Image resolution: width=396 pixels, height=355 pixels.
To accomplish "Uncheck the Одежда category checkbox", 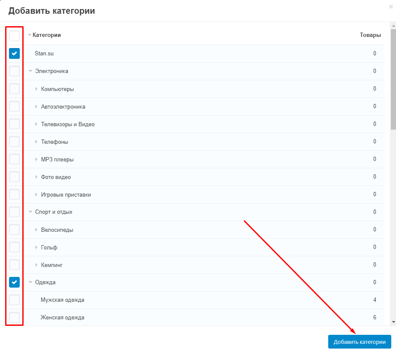I will [15, 282].
